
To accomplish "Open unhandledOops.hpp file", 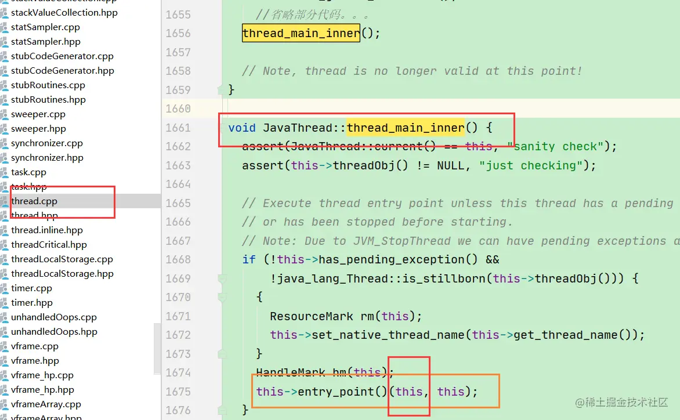I will 54,332.
